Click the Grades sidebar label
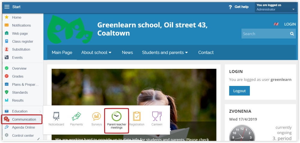The height and width of the screenshot is (143, 300). click(18, 76)
